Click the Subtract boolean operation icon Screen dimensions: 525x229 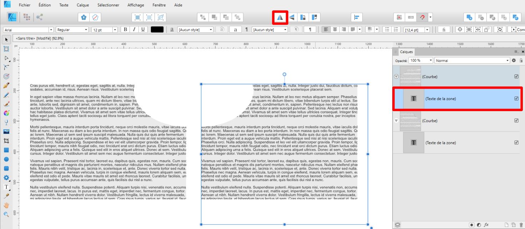coord(481,17)
